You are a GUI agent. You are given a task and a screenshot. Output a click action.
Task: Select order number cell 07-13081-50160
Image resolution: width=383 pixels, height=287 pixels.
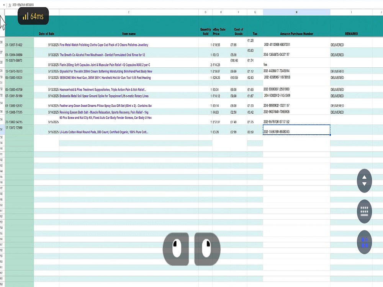[19, 95]
